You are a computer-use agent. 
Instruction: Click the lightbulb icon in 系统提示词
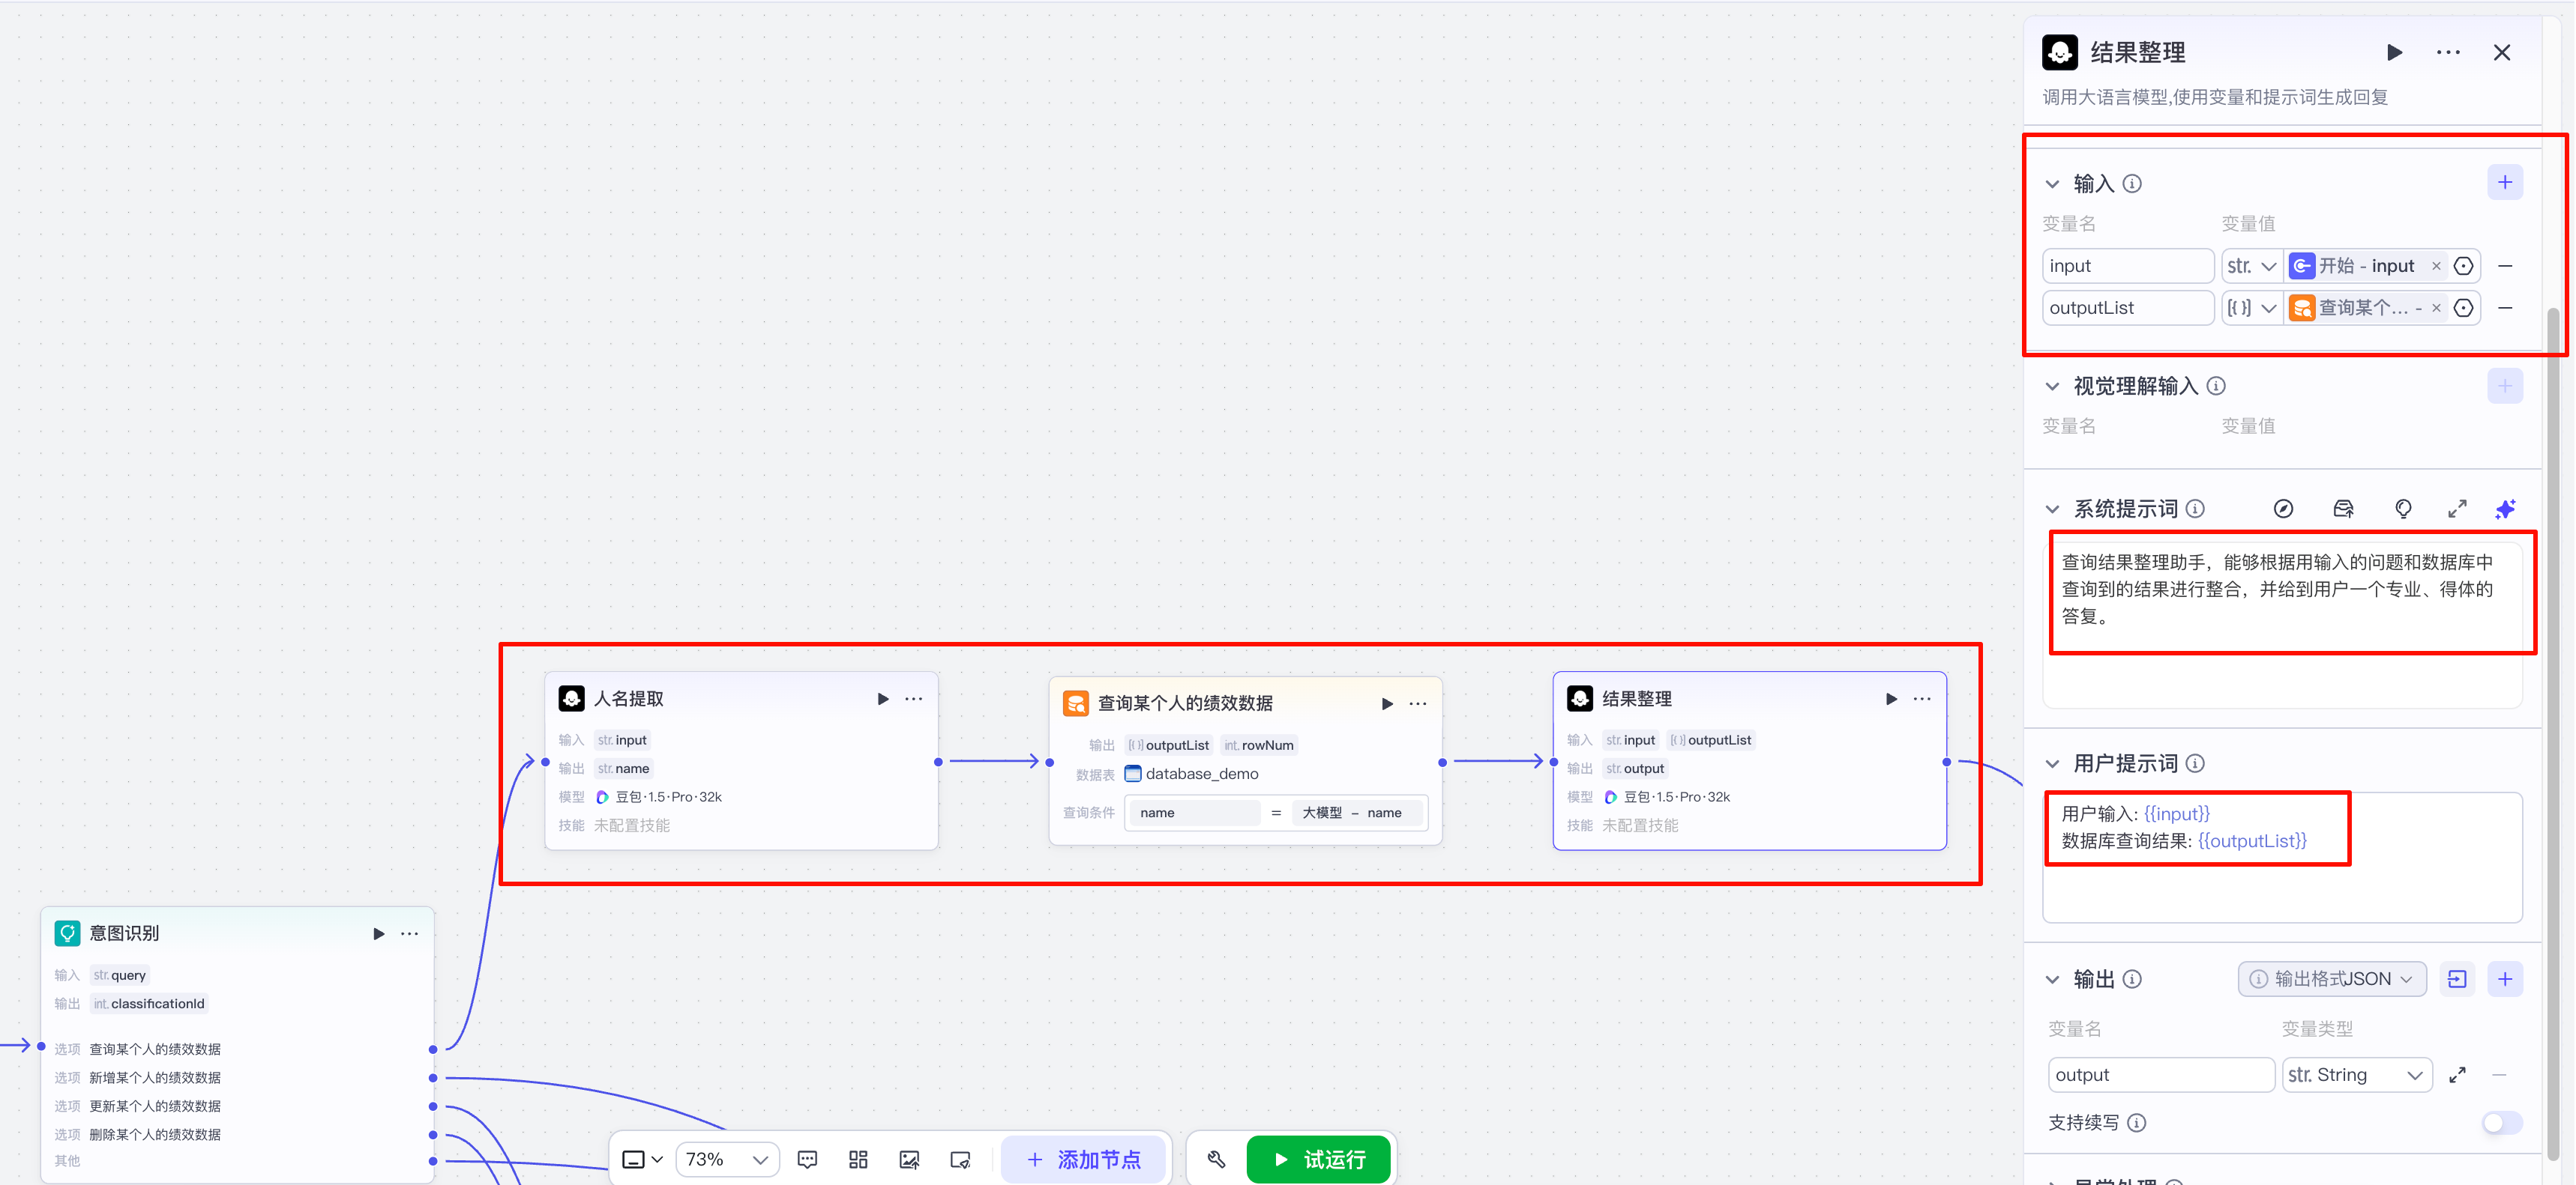(2403, 509)
